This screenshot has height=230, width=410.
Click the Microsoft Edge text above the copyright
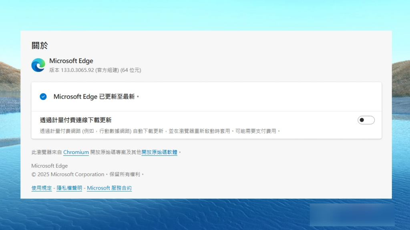tap(49, 166)
